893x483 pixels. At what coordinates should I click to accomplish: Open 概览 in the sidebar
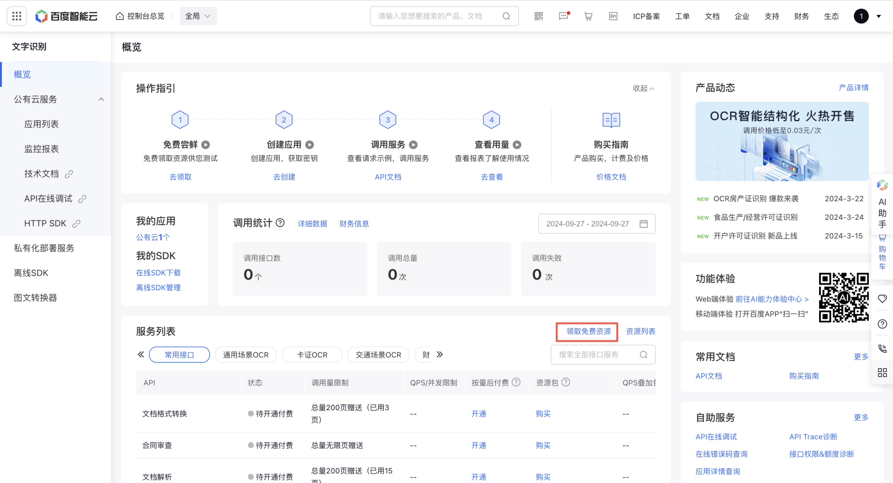pyautogui.click(x=56, y=74)
